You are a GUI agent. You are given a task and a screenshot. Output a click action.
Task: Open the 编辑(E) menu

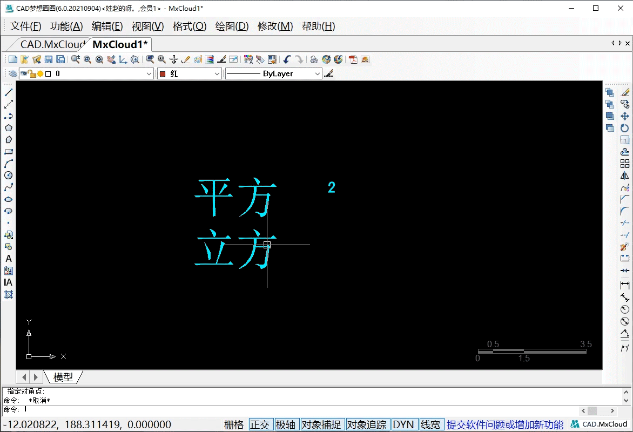[x=107, y=26]
